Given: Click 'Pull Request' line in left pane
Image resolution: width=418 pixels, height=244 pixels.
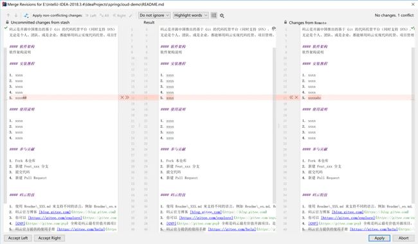Looking at the screenshot, I should click(28, 178).
